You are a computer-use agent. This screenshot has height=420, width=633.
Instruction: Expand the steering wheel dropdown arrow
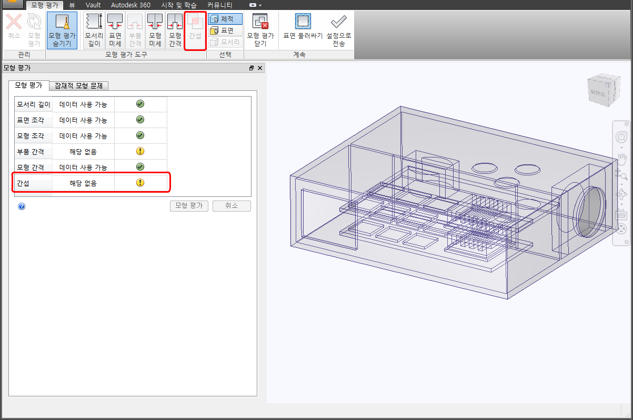621,146
